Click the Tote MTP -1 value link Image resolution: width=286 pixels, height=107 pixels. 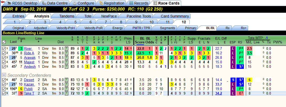(x=266, y=38)
